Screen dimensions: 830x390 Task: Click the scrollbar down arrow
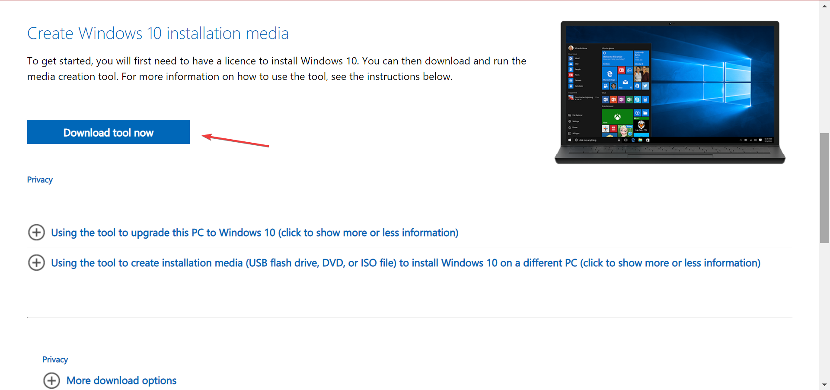(x=824, y=384)
